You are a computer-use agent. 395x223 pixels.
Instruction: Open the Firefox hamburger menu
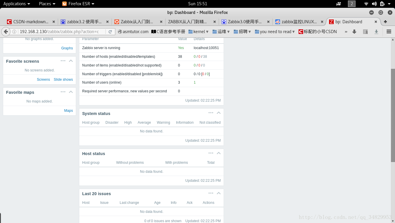389,32
